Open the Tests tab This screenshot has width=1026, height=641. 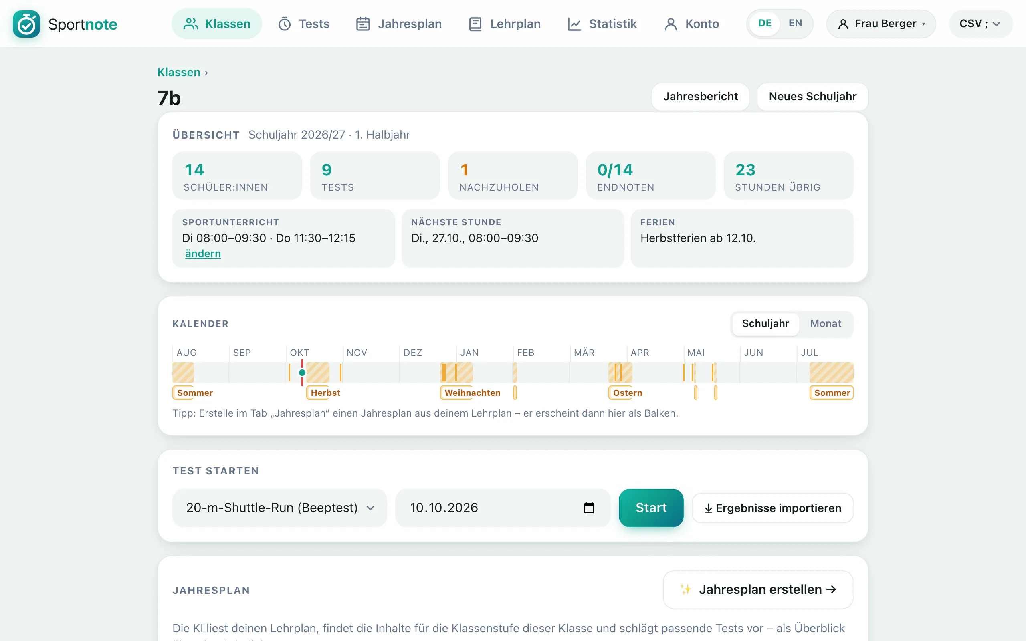click(x=303, y=24)
